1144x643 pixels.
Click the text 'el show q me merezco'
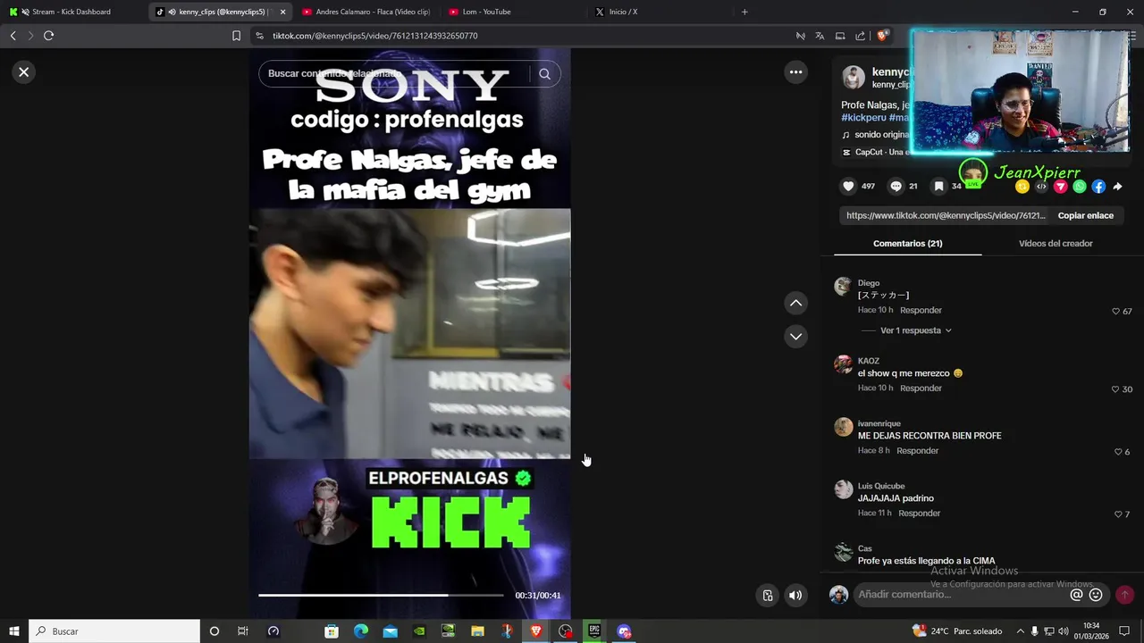(904, 373)
